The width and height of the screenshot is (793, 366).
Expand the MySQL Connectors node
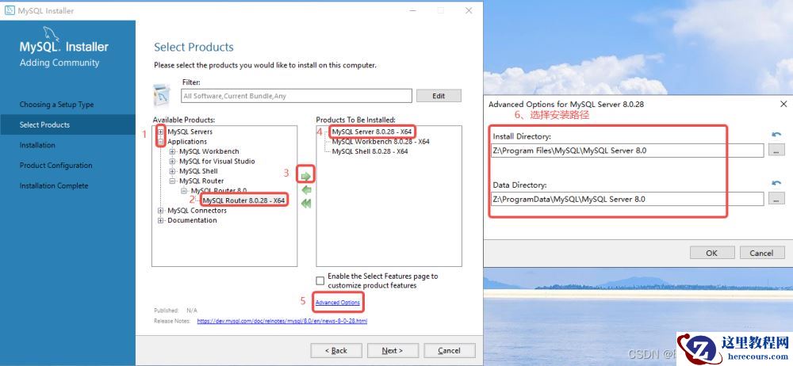[161, 210]
